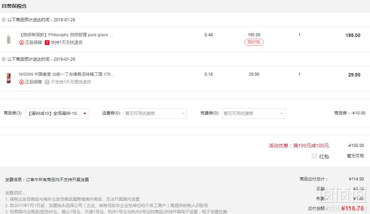Click the 商品券：-¥10.00 discount text
This screenshot has height=214, width=370.
tap(350, 113)
